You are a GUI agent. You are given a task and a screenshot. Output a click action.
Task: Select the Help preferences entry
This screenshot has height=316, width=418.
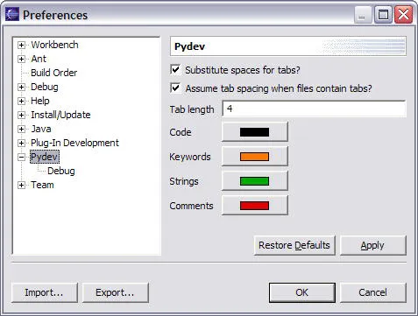(x=40, y=101)
